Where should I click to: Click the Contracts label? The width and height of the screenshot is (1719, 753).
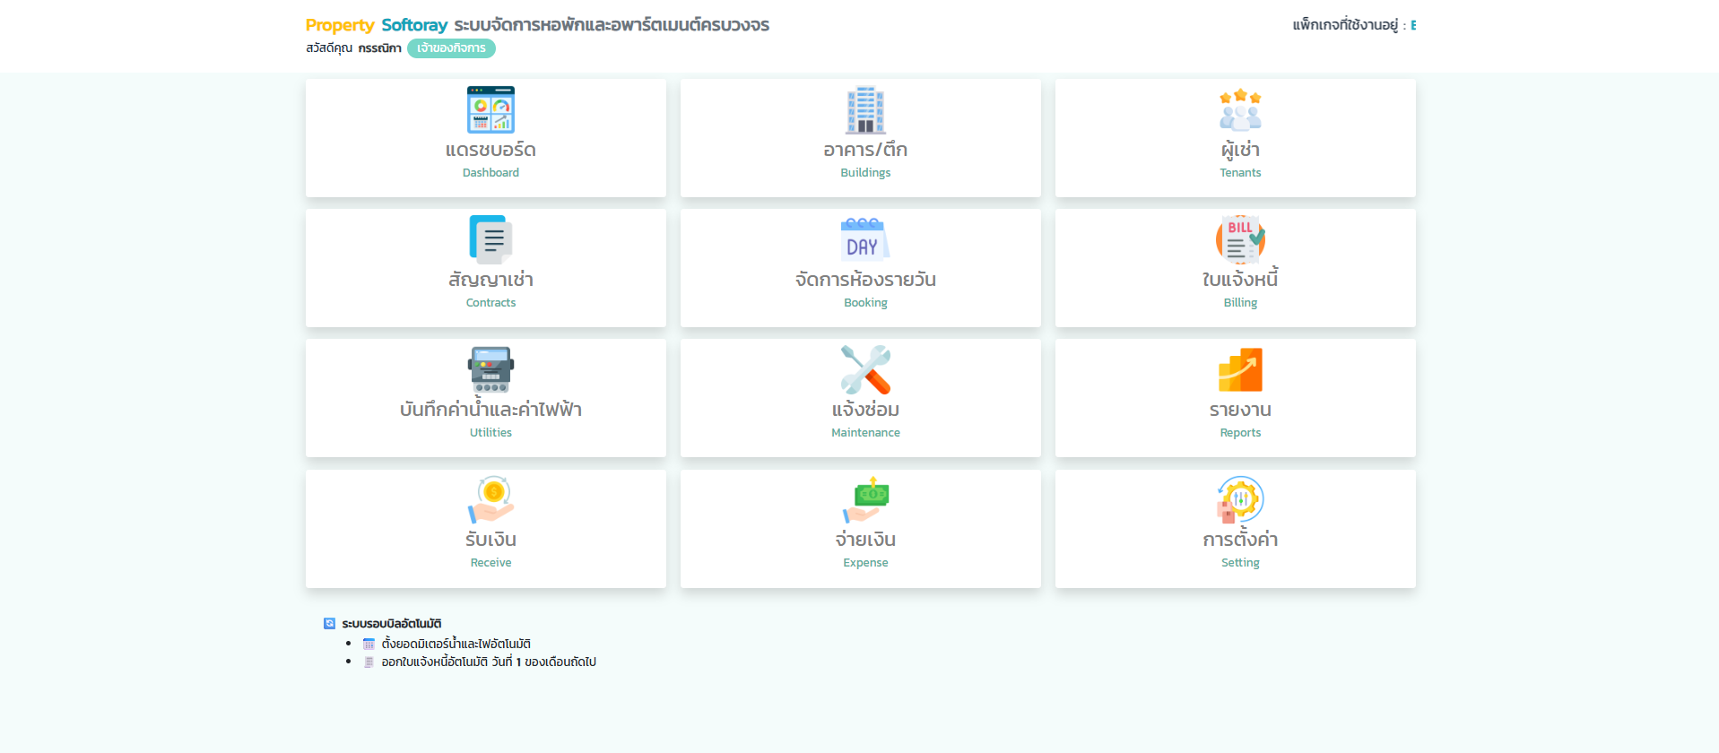[491, 302]
